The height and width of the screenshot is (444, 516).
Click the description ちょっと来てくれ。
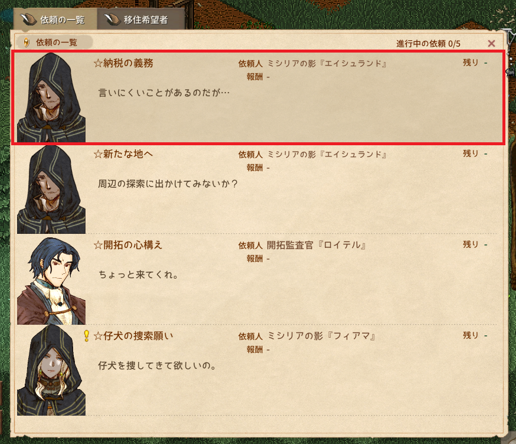click(x=139, y=275)
